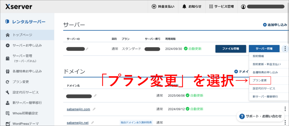
Task: Click the plus icon beside サーバーお申し込み
Action: coord(8,45)
